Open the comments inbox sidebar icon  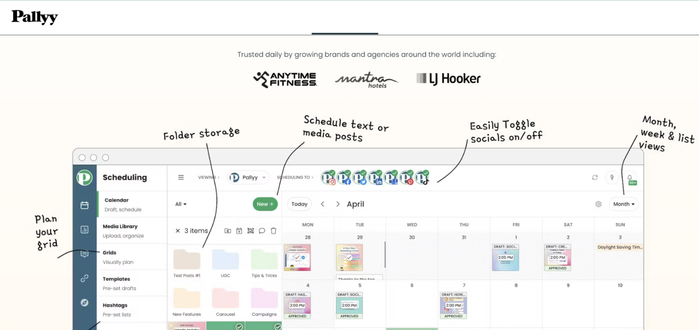click(x=84, y=254)
